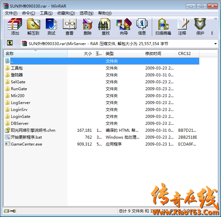Sort by compressed size 压... column header
This screenshot has height=217, width=221.
point(99,54)
